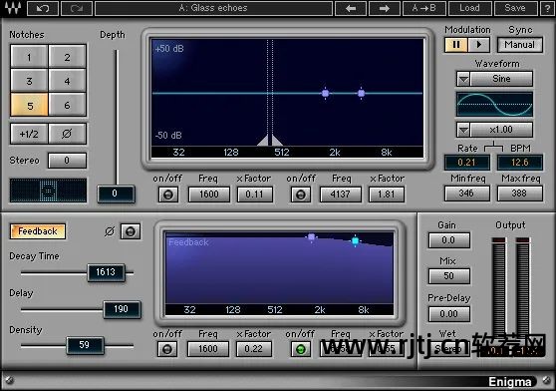Click the Sine waveform name
The height and width of the screenshot is (391, 556).
pos(501,79)
